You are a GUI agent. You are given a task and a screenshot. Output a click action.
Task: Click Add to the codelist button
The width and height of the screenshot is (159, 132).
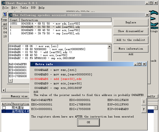point(131,40)
